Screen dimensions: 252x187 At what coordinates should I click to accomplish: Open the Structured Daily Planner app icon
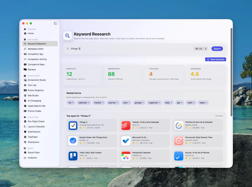pyautogui.click(x=179, y=141)
